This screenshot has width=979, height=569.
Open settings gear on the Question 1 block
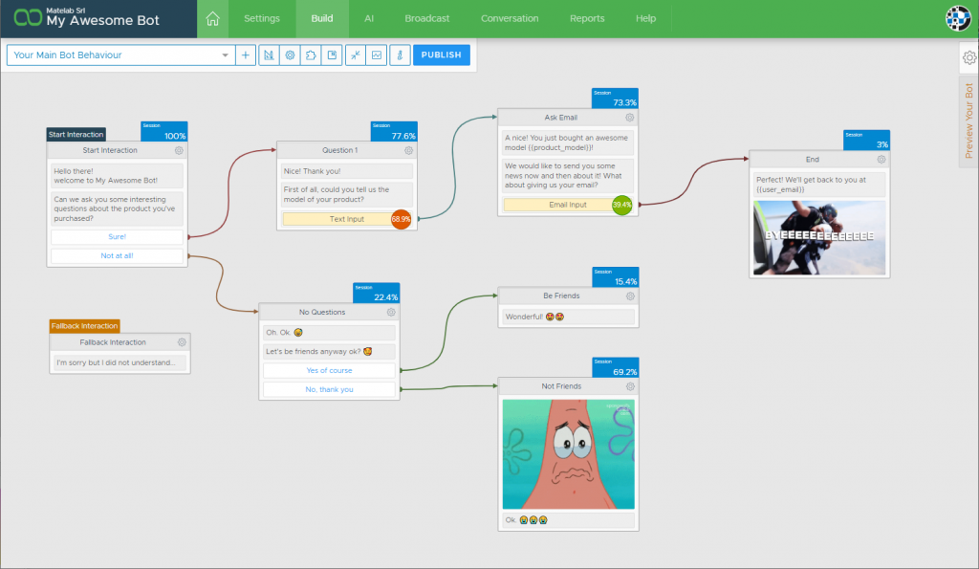point(409,150)
